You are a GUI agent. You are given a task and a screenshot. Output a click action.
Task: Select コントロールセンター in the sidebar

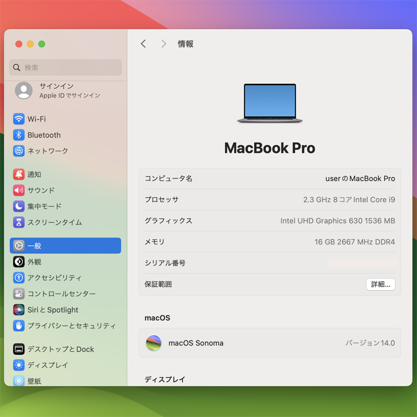[61, 294]
